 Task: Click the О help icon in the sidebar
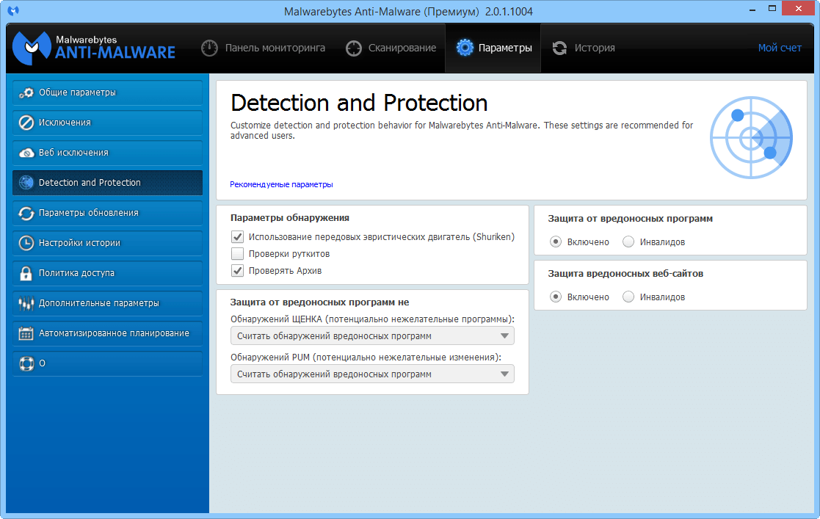[x=25, y=363]
